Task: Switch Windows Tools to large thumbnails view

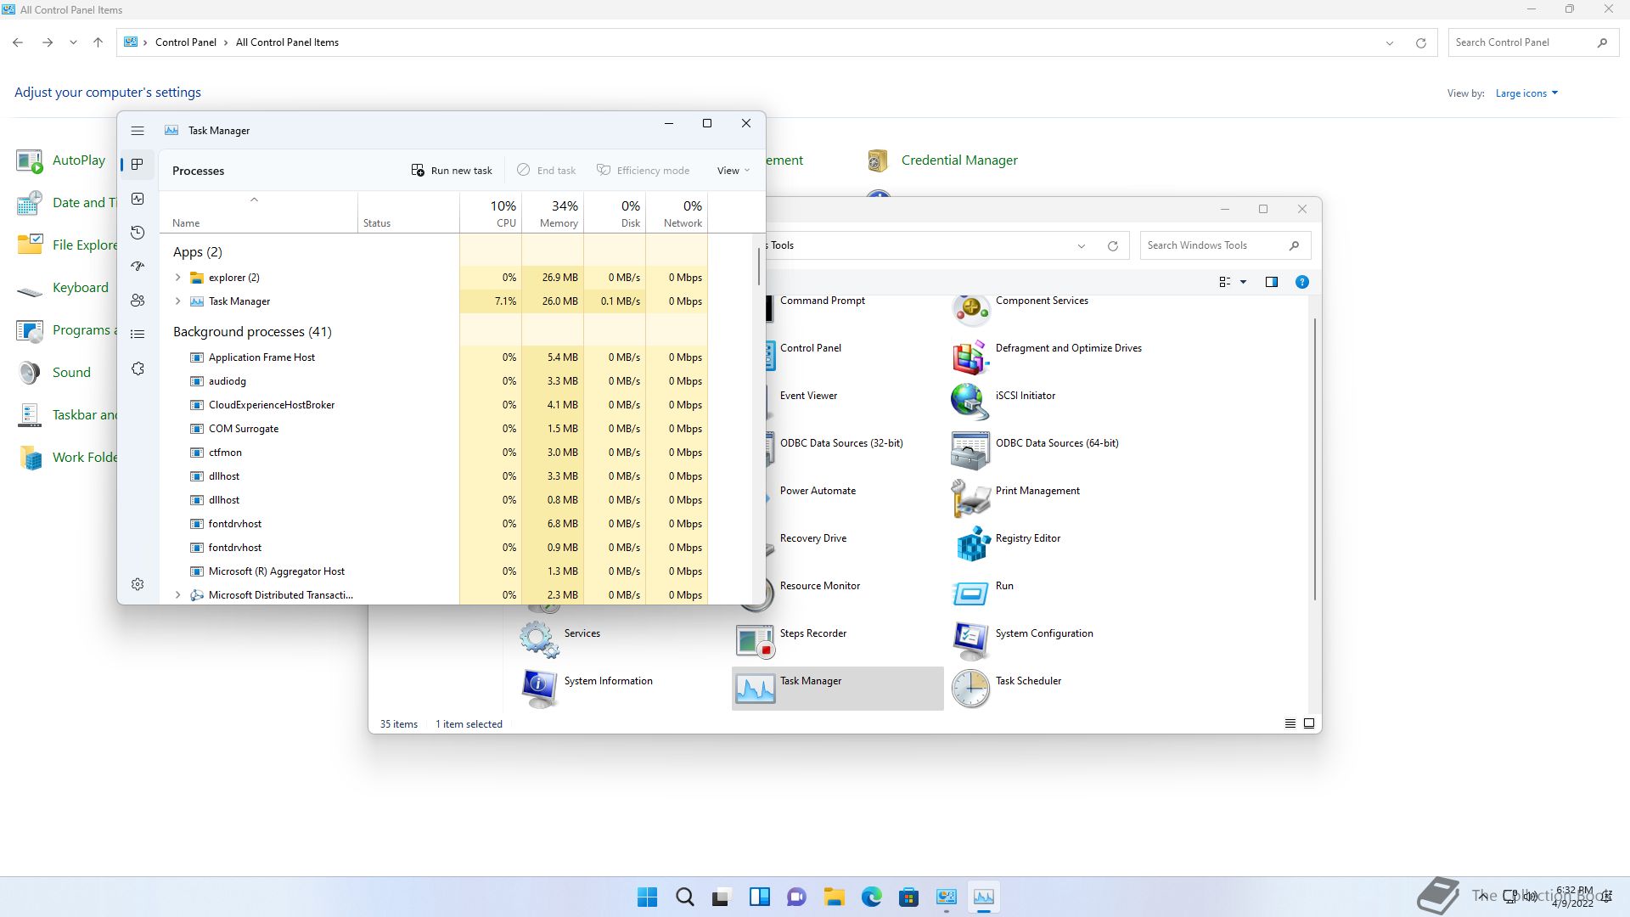Action: click(x=1309, y=724)
